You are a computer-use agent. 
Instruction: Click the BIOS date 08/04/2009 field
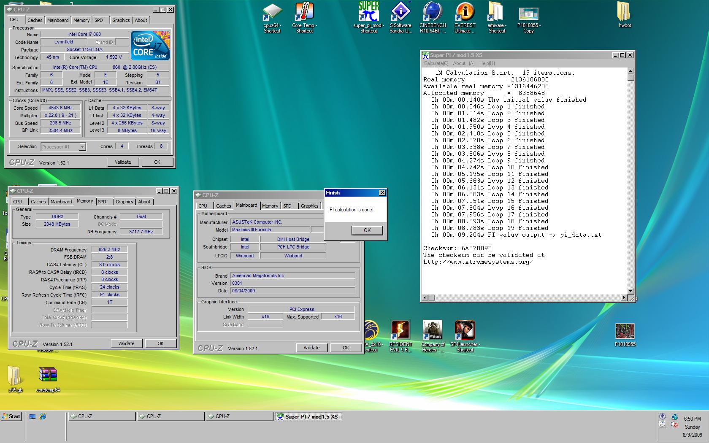(x=293, y=291)
